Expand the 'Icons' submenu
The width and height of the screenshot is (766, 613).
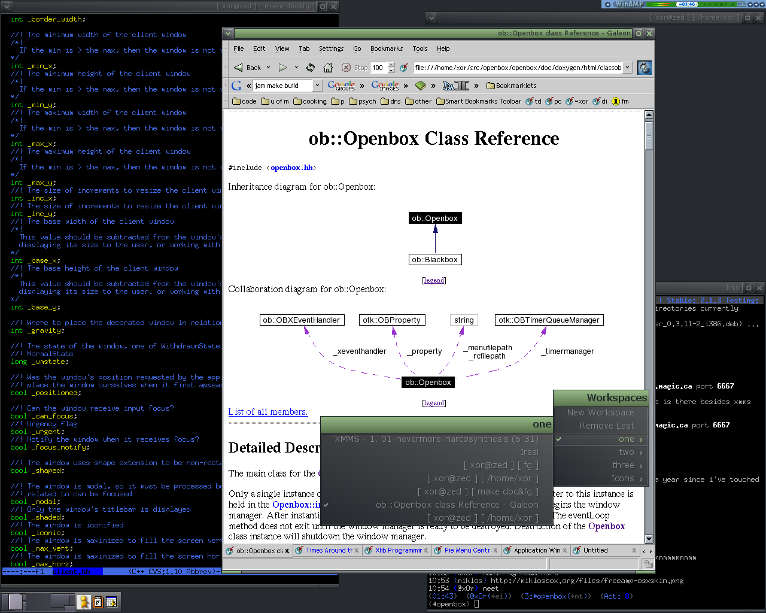(600, 478)
